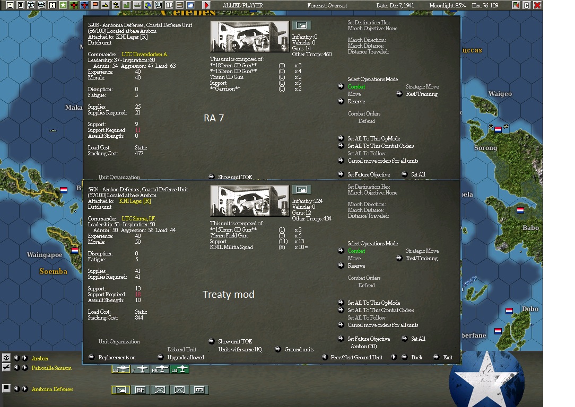
Task: Select the last ground unit icon at bottom
Action: point(199,390)
